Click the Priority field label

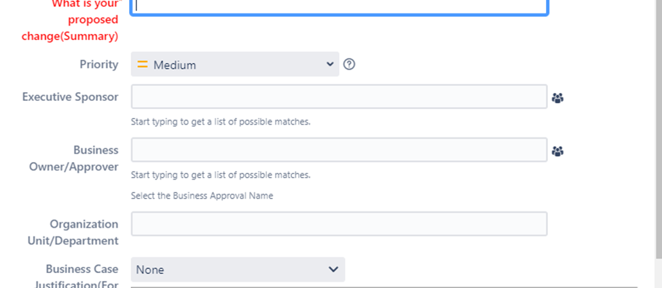(99, 64)
